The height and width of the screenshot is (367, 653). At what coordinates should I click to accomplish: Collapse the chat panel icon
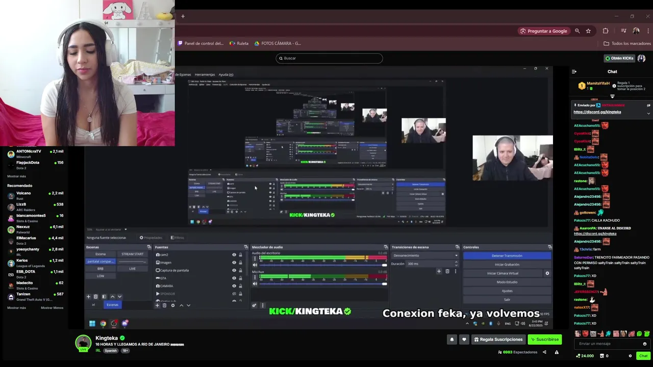point(574,72)
